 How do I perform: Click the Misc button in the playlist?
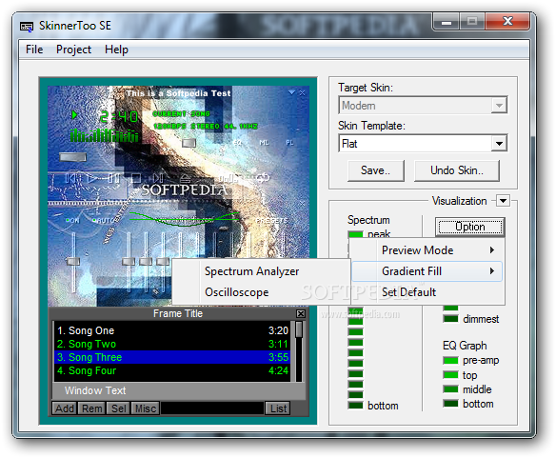pos(146,408)
